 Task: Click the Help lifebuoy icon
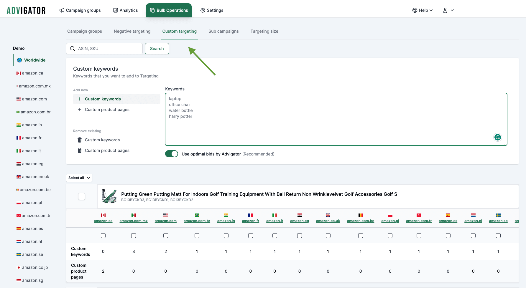pos(415,10)
